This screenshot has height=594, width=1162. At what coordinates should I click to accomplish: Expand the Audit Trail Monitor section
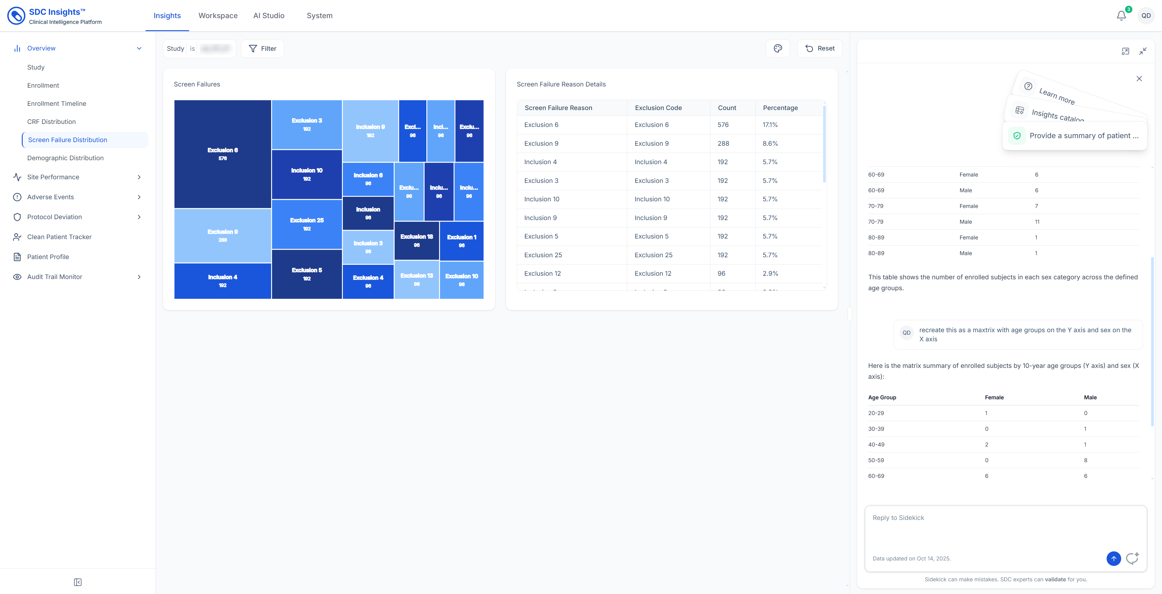[139, 277]
